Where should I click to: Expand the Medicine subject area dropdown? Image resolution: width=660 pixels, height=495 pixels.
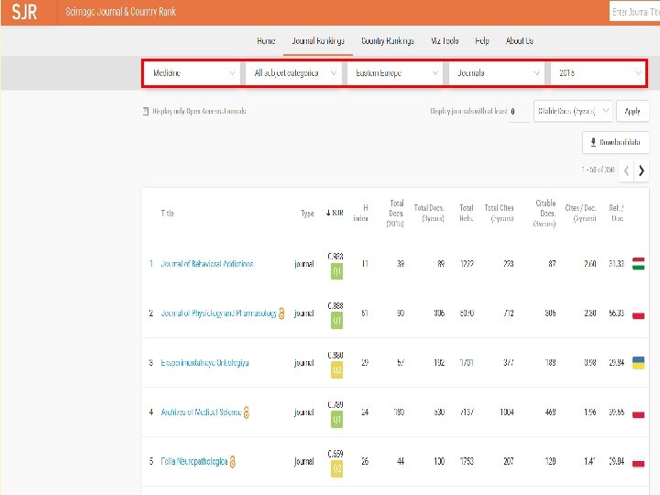click(x=192, y=73)
